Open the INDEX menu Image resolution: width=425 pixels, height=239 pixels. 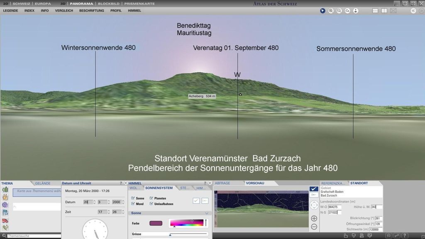29,10
